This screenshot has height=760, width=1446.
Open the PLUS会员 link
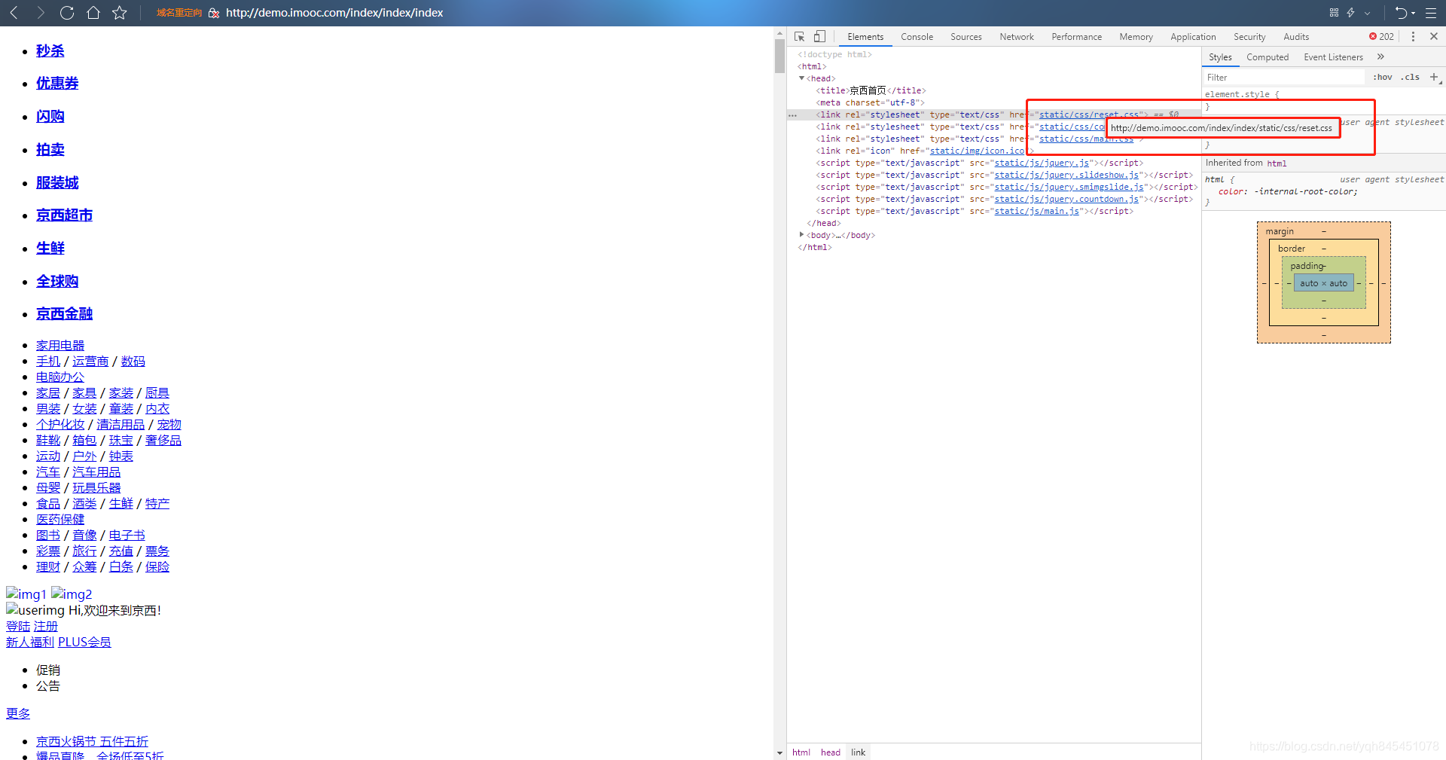pos(84,642)
